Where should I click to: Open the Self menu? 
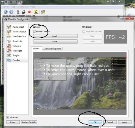[x=13, y=7]
